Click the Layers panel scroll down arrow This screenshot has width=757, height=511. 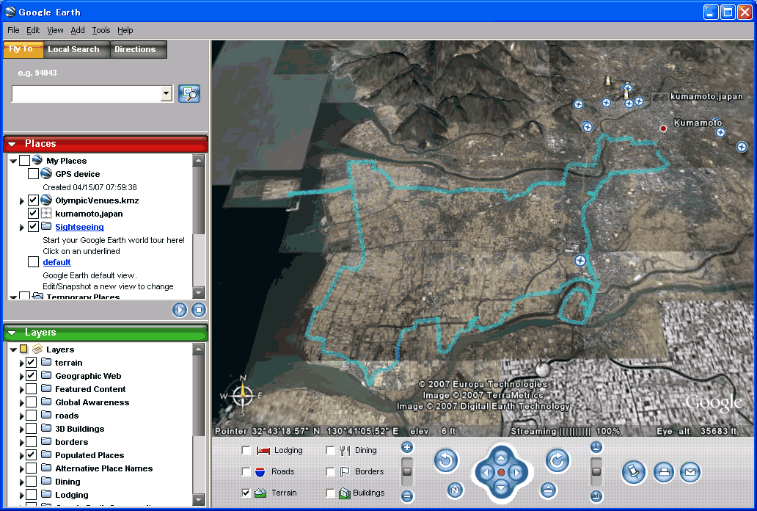click(199, 499)
